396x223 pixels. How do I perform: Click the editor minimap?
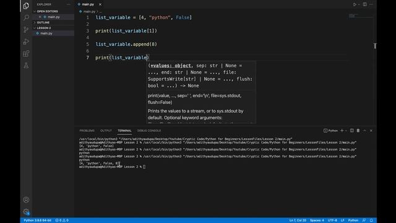click(x=360, y=17)
